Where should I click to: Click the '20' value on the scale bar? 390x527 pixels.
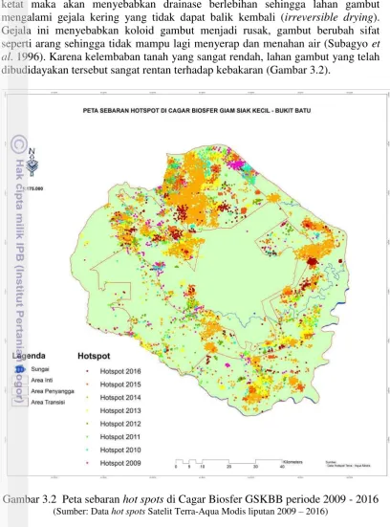[x=228, y=467]
